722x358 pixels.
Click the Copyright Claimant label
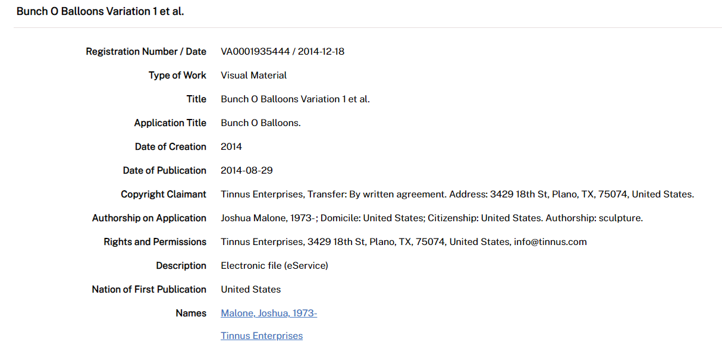[164, 194]
